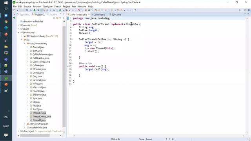This screenshot has height=141, width=251.
Task: Open Firefox from the taskbar
Action: pos(6,34)
